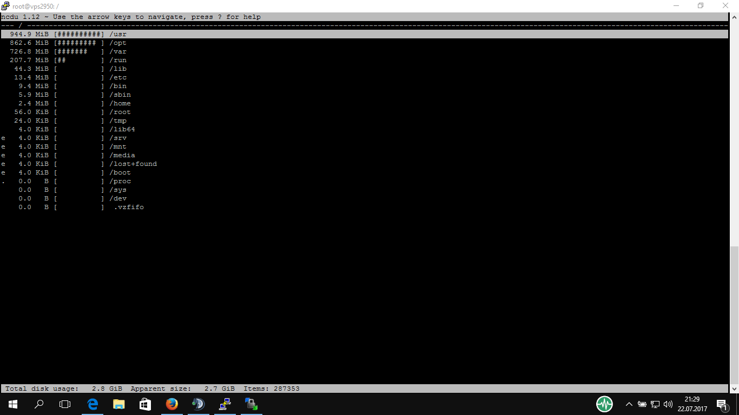Click the network status tray icon

click(655, 404)
